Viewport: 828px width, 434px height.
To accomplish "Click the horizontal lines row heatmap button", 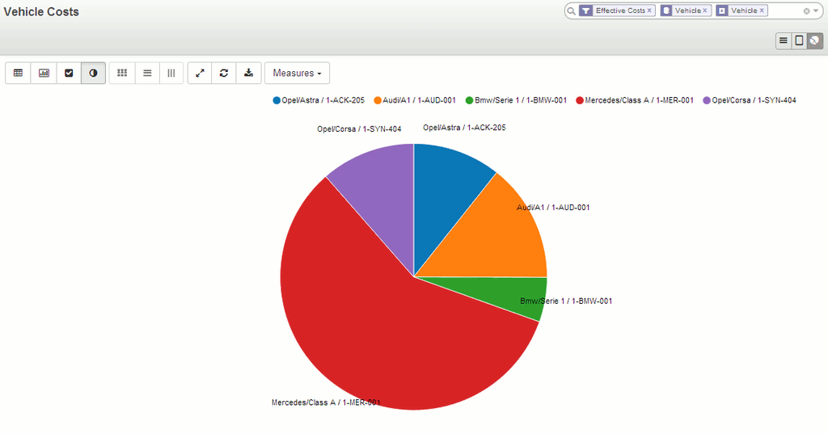I will click(x=147, y=73).
